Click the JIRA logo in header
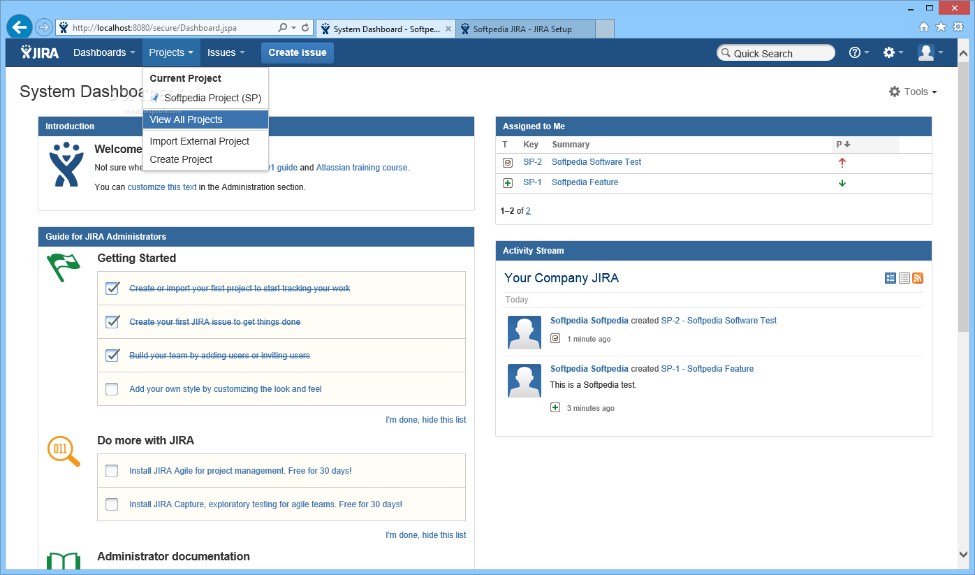 [x=40, y=52]
